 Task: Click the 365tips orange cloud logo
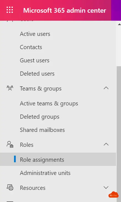tap(113, 195)
